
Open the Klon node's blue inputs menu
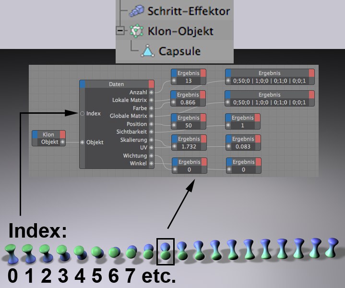[x=35, y=134]
